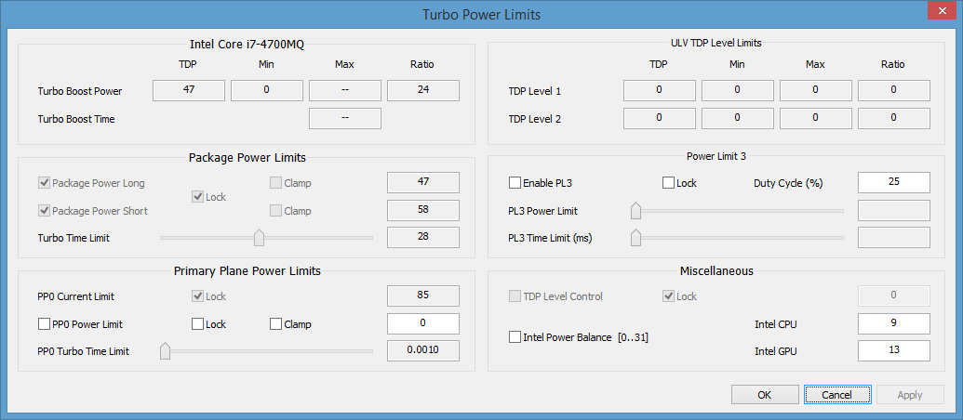The width and height of the screenshot is (963, 420).
Task: Click the Turbo Boost Time Max field
Action: click(x=345, y=118)
